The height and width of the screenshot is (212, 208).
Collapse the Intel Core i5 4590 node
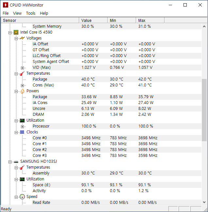[10, 33]
